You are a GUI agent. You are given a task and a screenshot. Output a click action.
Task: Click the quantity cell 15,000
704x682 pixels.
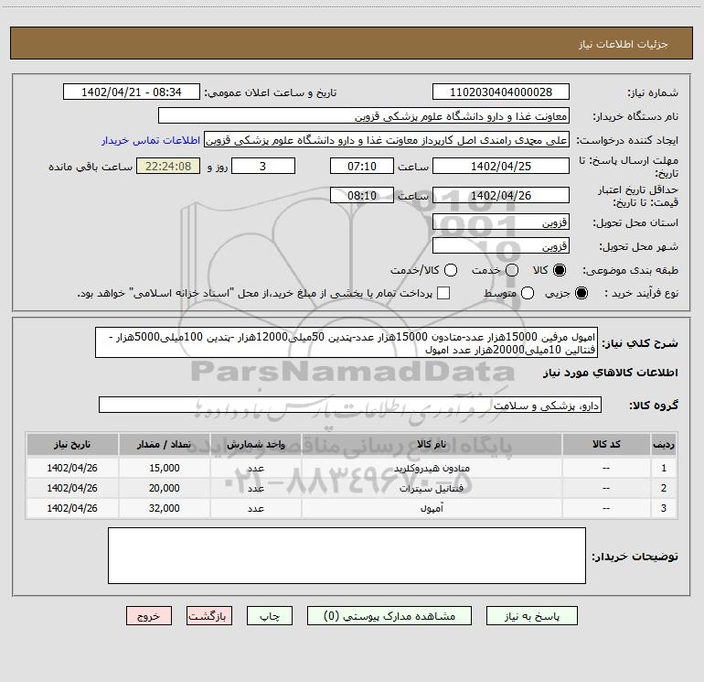[x=164, y=468]
